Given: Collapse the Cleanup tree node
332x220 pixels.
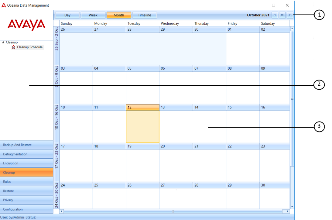Looking at the screenshot, I should [3, 42].
